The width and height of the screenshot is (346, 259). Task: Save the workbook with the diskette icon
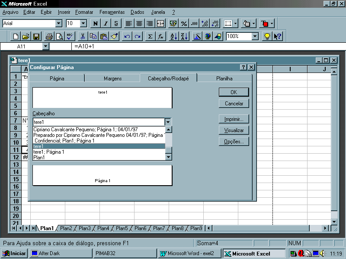(36, 36)
